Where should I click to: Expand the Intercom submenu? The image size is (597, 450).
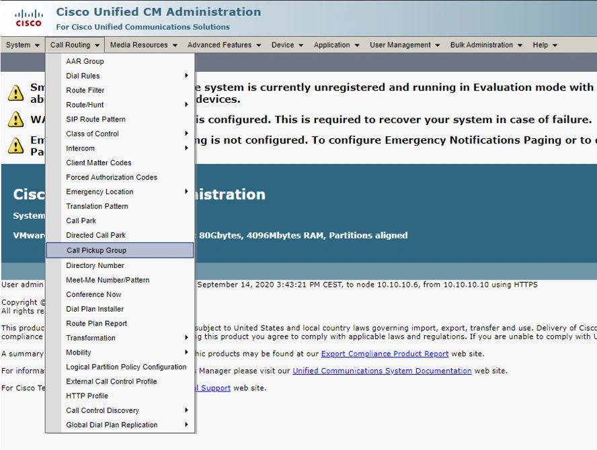(x=120, y=148)
